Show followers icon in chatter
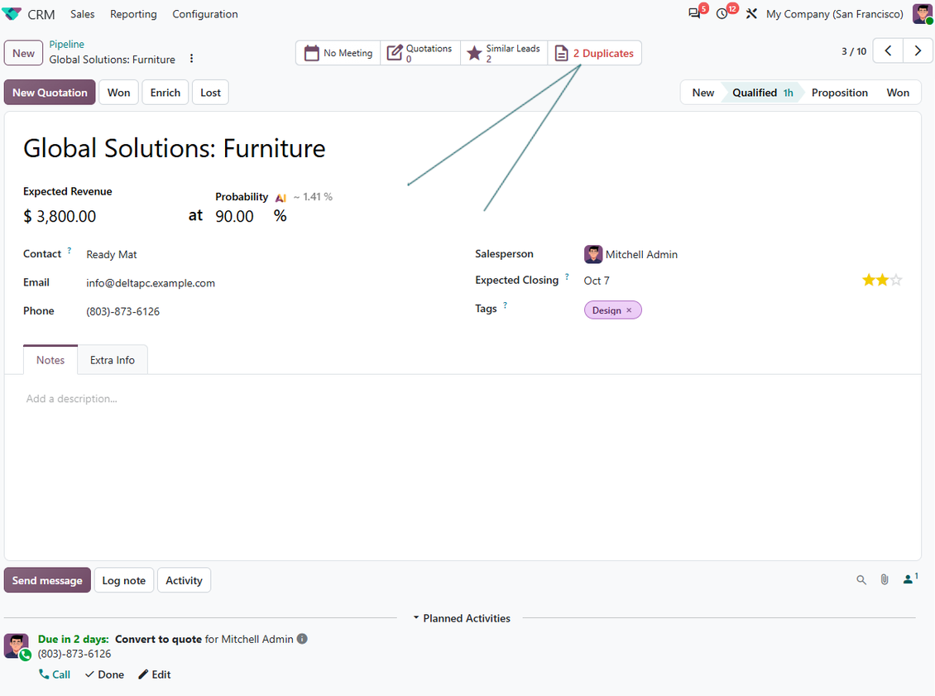 (x=909, y=578)
